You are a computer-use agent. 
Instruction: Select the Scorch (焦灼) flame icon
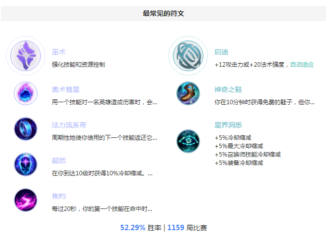26,200
